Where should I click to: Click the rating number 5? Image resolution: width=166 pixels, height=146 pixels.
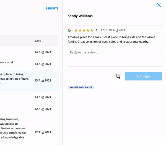(x=97, y=30)
